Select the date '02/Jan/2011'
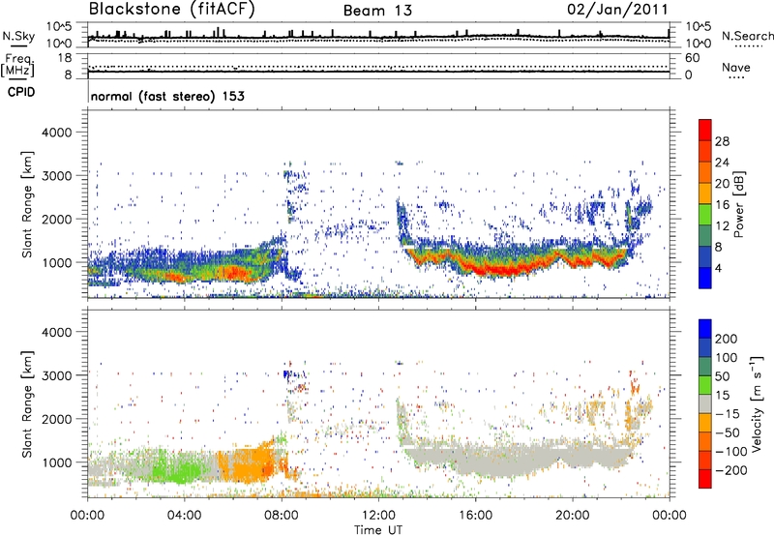 point(617,10)
